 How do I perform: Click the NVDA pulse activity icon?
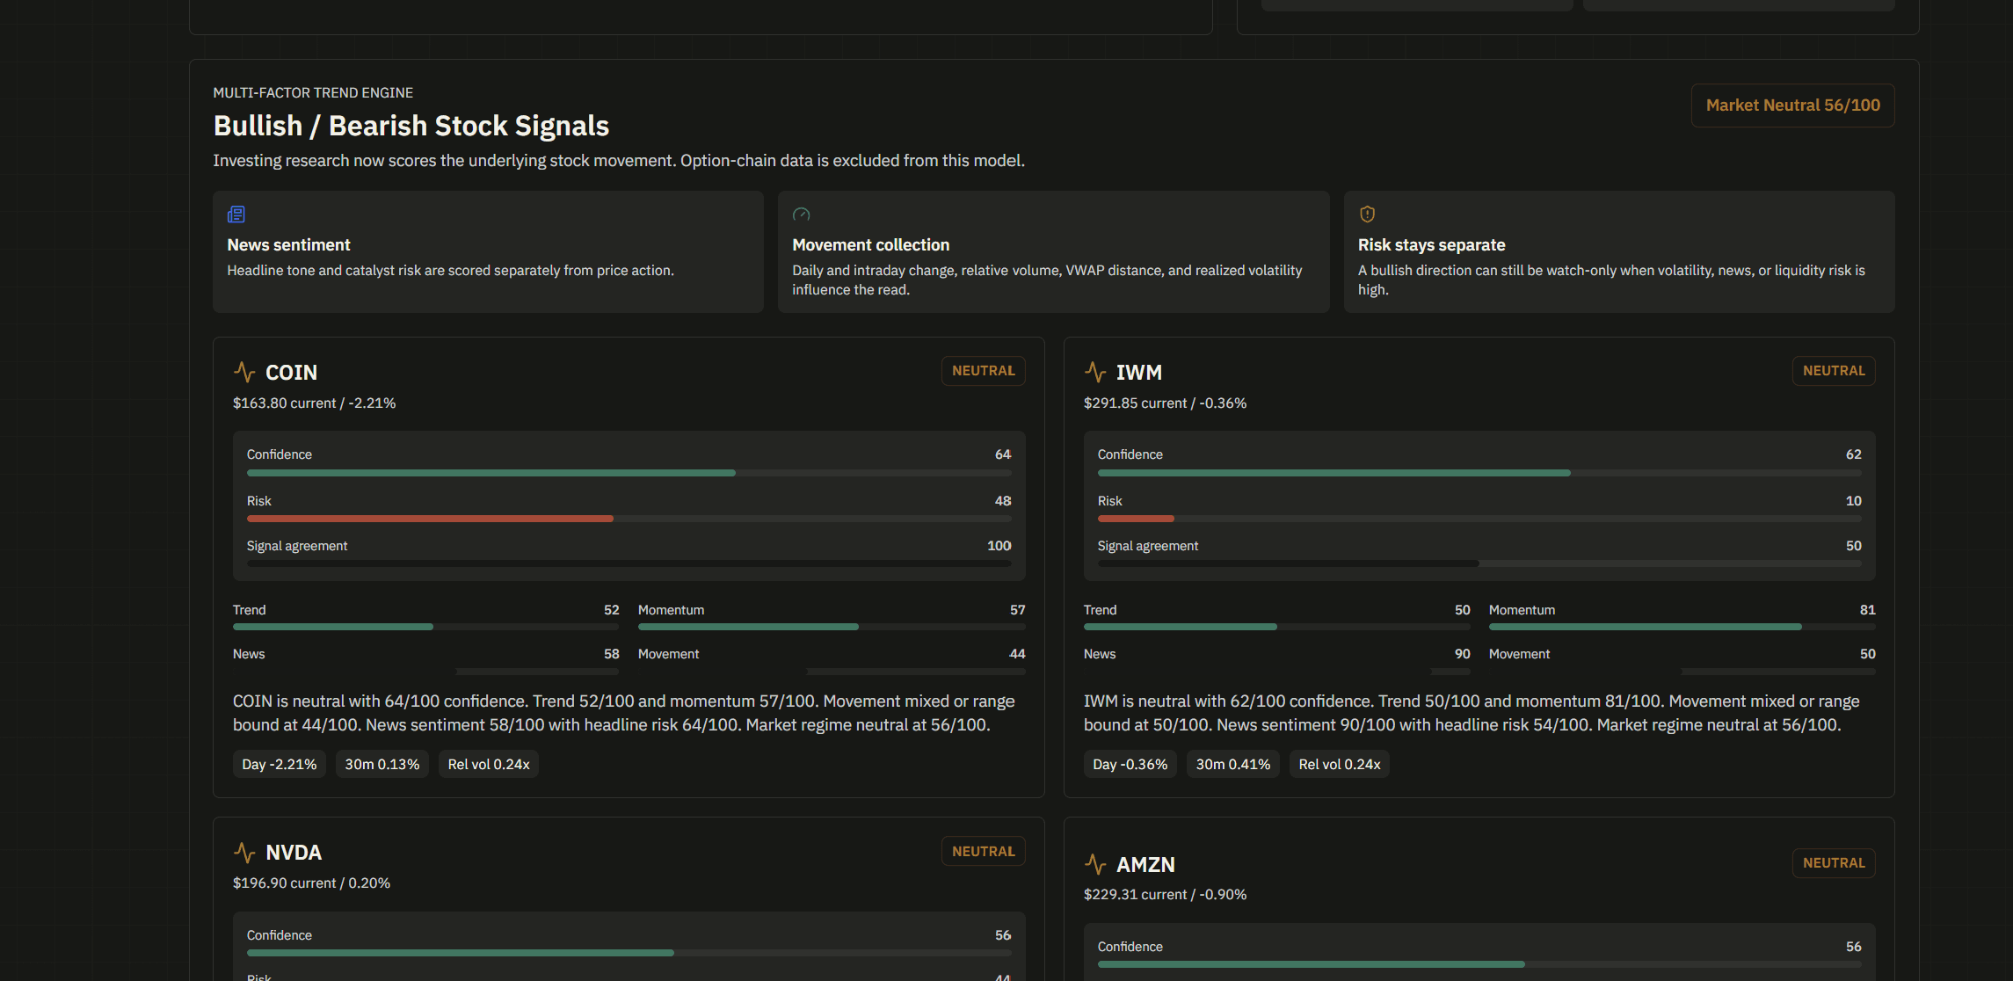pos(244,852)
